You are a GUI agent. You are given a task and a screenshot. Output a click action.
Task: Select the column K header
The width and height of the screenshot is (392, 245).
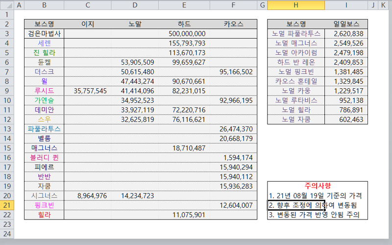(383, 5)
